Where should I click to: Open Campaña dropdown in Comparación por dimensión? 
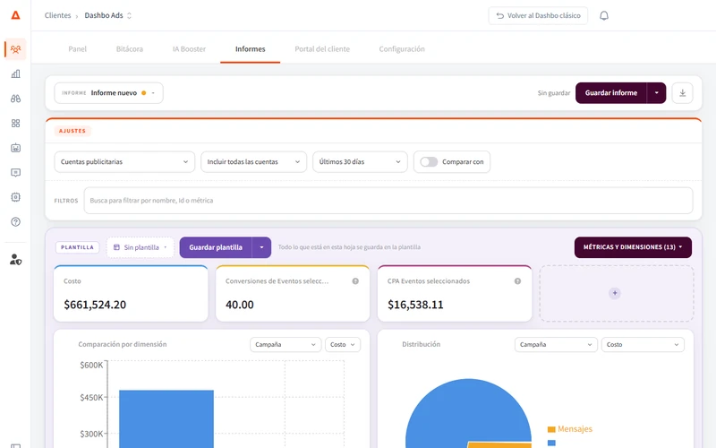pos(286,345)
